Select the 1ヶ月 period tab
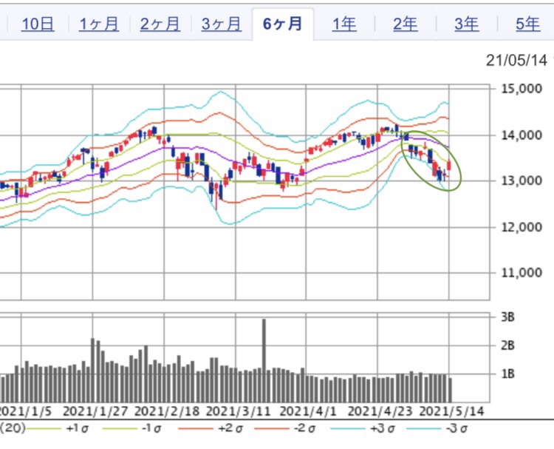This screenshot has width=554, height=449. pyautogui.click(x=98, y=24)
